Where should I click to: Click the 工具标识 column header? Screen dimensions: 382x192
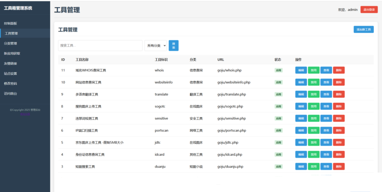pyautogui.click(x=161, y=60)
